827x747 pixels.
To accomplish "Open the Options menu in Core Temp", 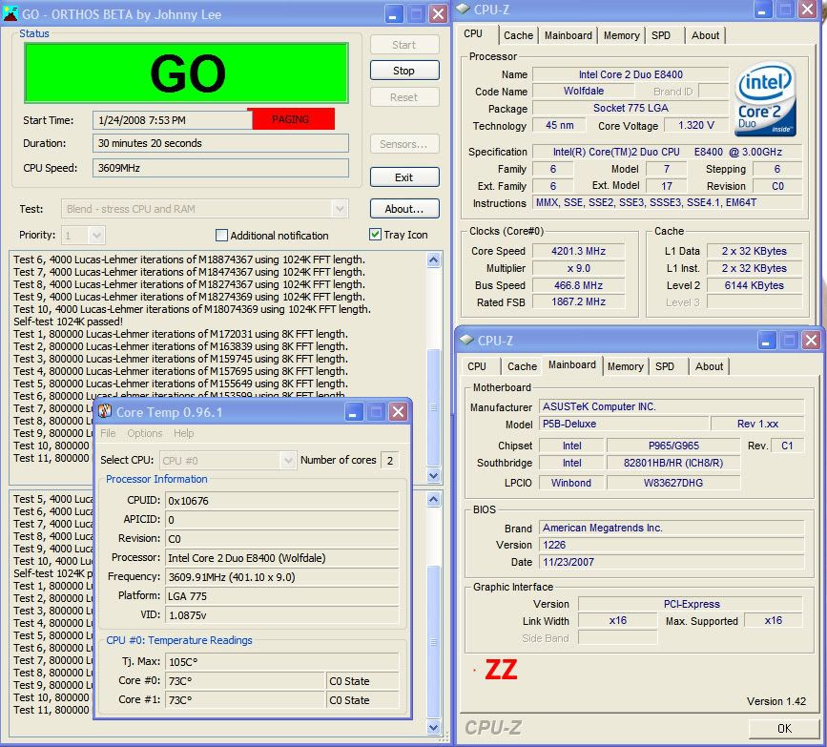I will [x=145, y=433].
